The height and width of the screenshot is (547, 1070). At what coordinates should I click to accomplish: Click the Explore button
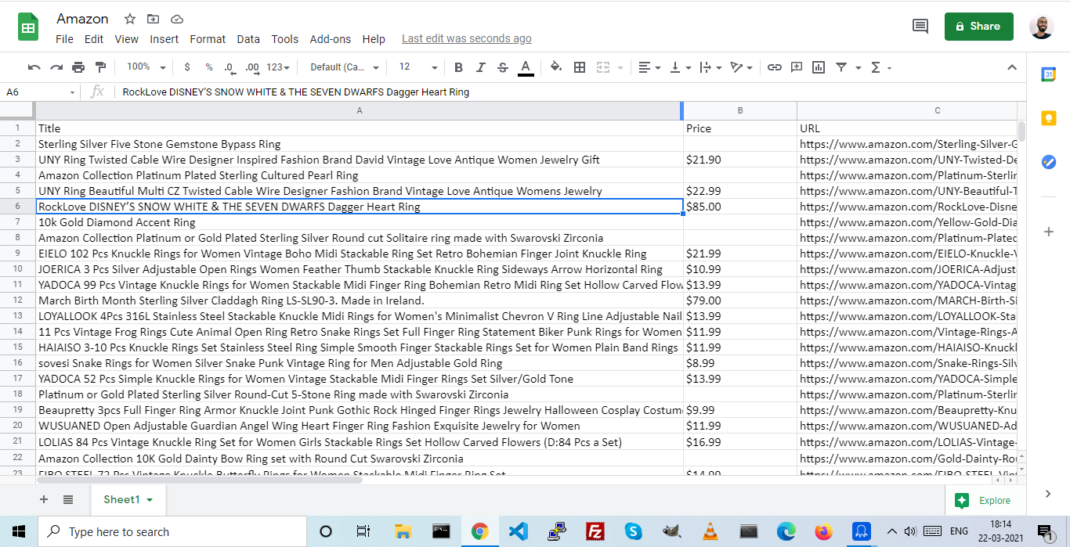tap(983, 500)
